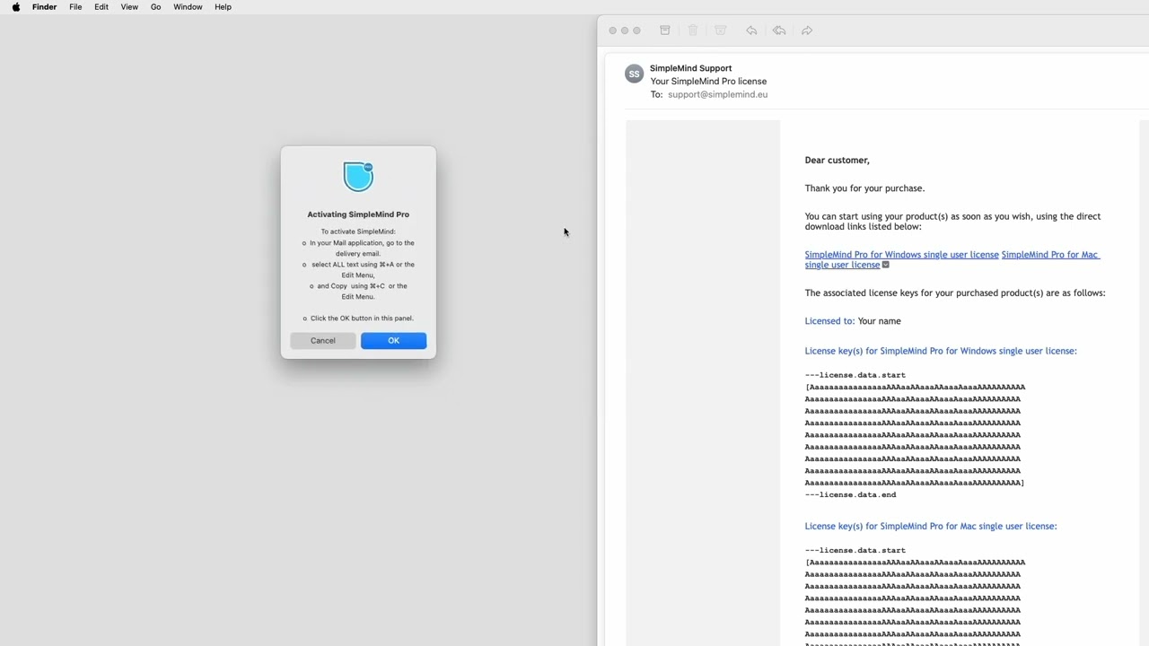Image resolution: width=1149 pixels, height=646 pixels.
Task: Click the ---license.data.end line
Action: (850, 495)
